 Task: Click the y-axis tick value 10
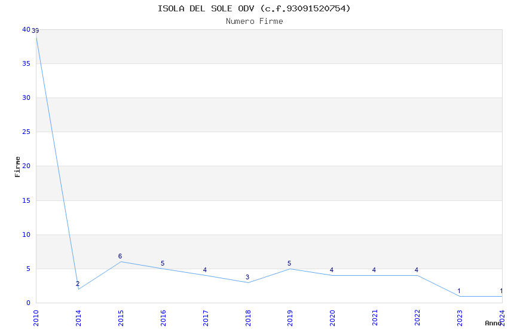(26, 234)
